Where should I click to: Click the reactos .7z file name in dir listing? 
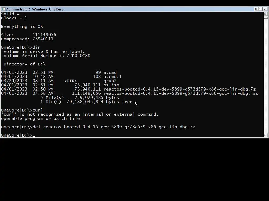tap(180, 89)
